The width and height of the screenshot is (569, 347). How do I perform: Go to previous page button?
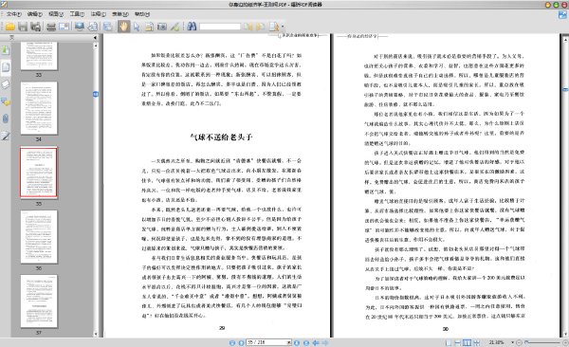pos(241,342)
